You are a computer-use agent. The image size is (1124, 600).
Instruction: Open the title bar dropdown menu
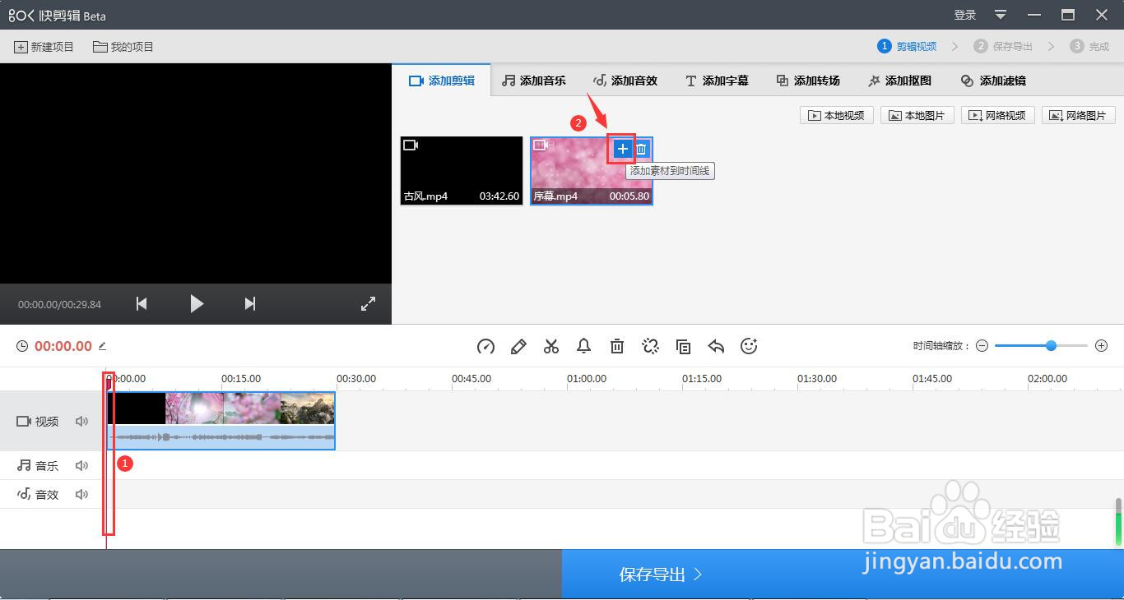pos(1001,15)
